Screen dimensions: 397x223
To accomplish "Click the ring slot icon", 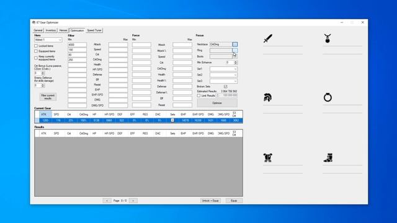I will click(x=328, y=97).
